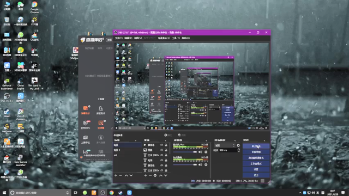Viewport: 349px width, 196px height.
Task: Select the Epic Games Launcher desktop icon
Action: (x=21, y=160)
